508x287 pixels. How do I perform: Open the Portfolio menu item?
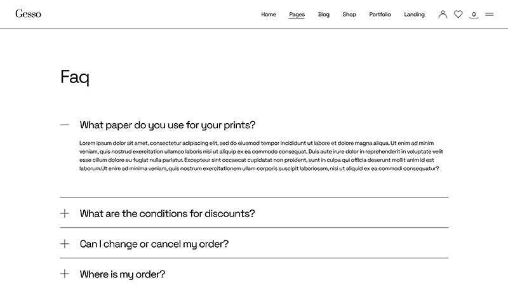point(380,15)
